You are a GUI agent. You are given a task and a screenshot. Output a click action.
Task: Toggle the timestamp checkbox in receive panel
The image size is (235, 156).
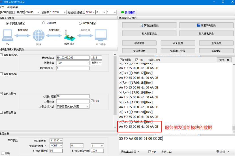click(x=121, y=60)
